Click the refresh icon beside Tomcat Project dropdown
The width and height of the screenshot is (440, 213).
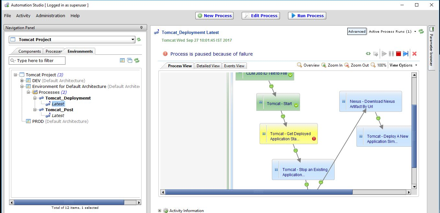click(139, 39)
